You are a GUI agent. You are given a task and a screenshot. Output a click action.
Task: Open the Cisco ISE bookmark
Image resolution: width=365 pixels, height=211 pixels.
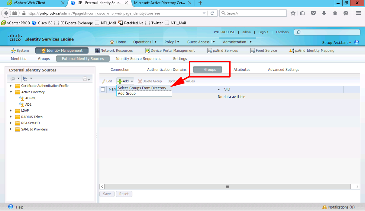[42, 23]
